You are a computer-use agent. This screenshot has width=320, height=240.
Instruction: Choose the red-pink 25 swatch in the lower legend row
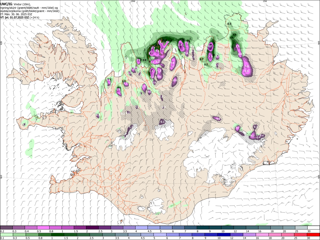pyautogui.click(x=300, y=234)
